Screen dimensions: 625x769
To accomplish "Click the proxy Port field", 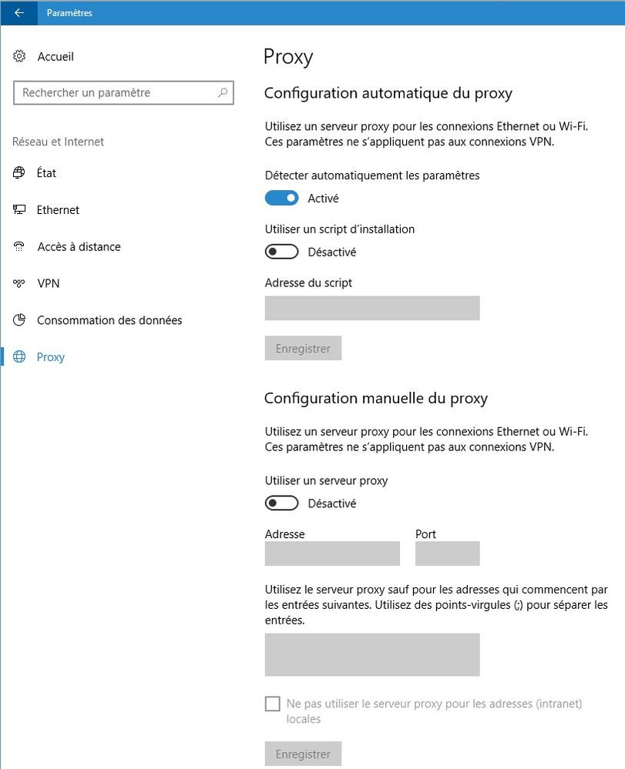I will coord(447,553).
